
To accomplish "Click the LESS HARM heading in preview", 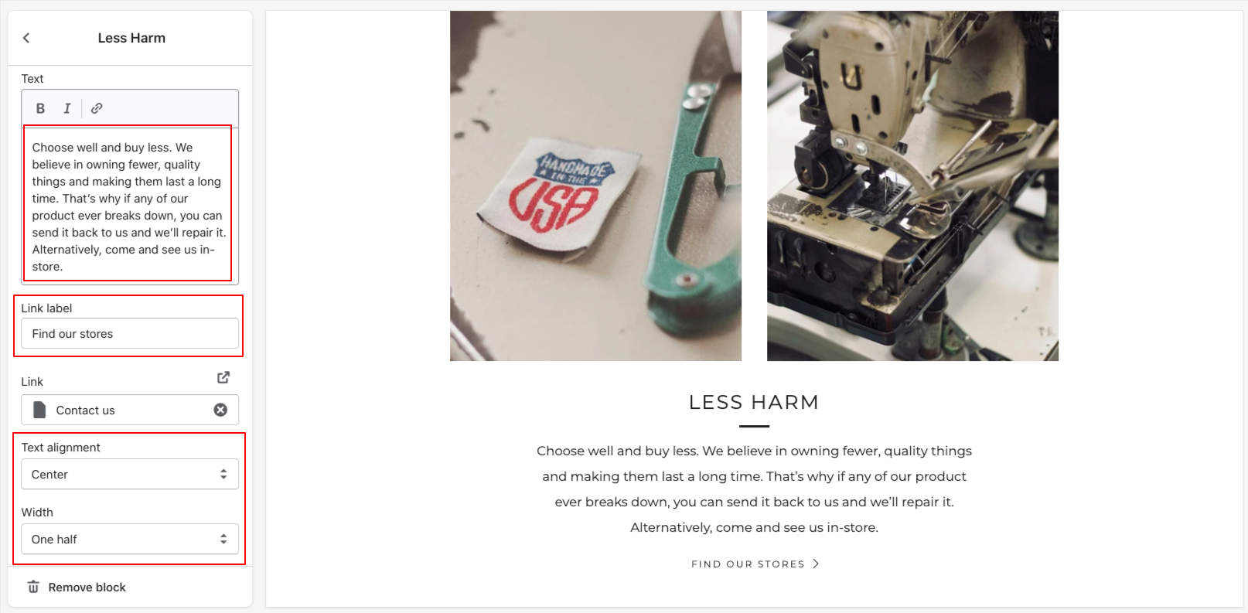I will (x=754, y=402).
